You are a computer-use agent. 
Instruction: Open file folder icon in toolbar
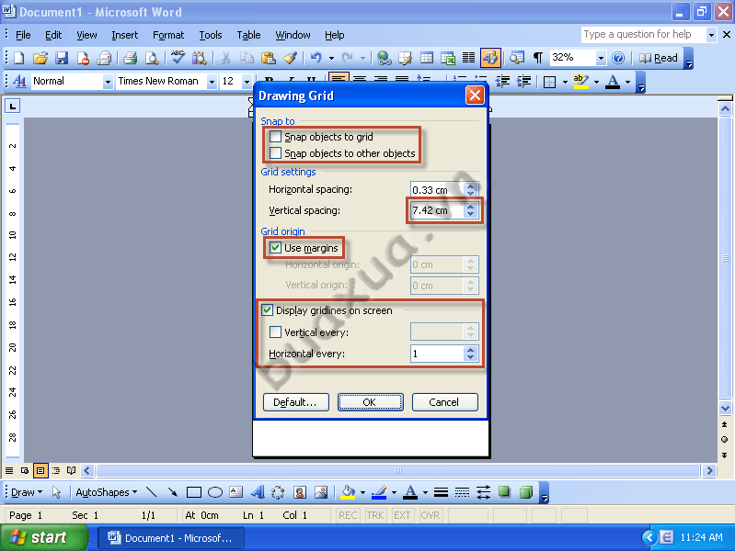click(40, 58)
